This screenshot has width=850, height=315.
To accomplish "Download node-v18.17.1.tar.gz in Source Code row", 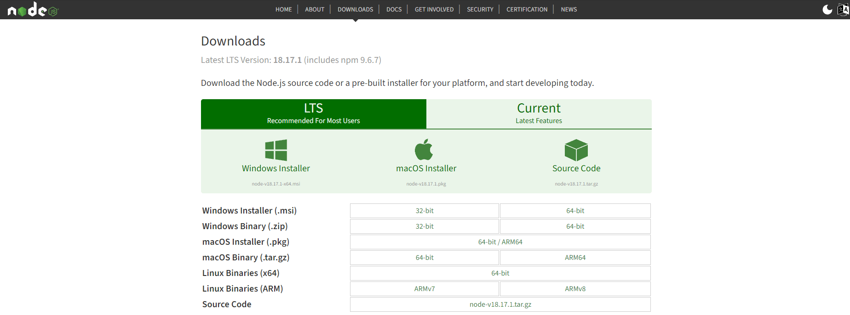I will pos(500,304).
